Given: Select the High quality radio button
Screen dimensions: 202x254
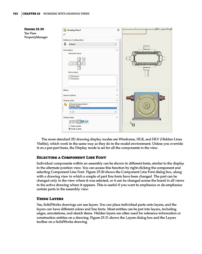Looking at the screenshot, I should [x=70, y=126].
